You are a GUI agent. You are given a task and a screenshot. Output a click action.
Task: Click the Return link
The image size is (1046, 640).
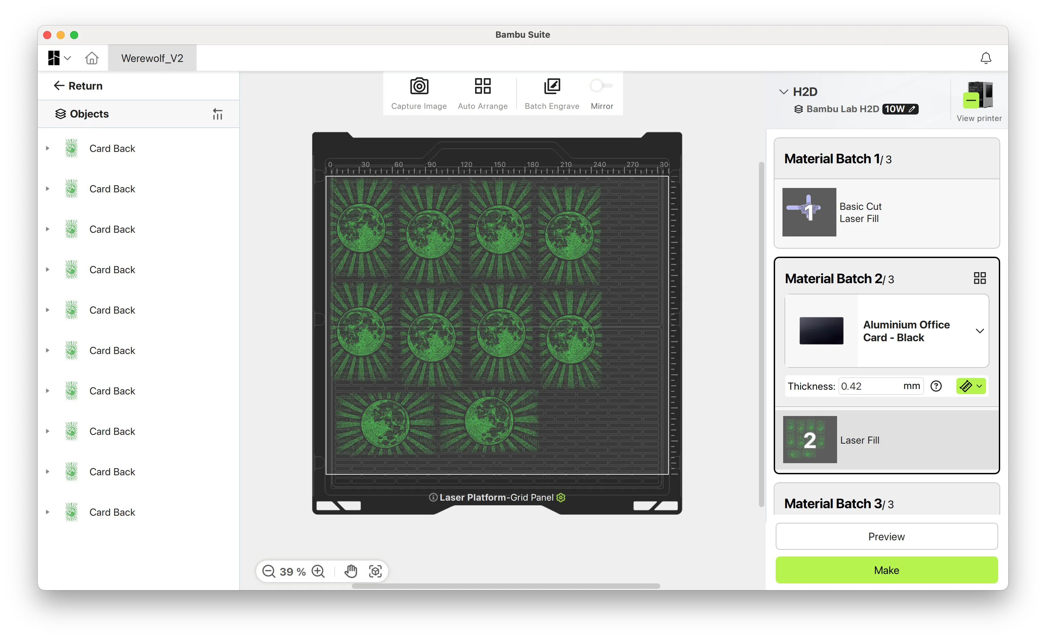pyautogui.click(x=78, y=86)
